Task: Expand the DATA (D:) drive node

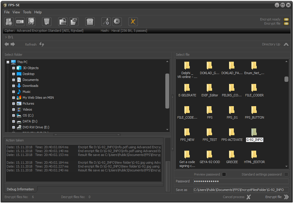Action: point(13,121)
